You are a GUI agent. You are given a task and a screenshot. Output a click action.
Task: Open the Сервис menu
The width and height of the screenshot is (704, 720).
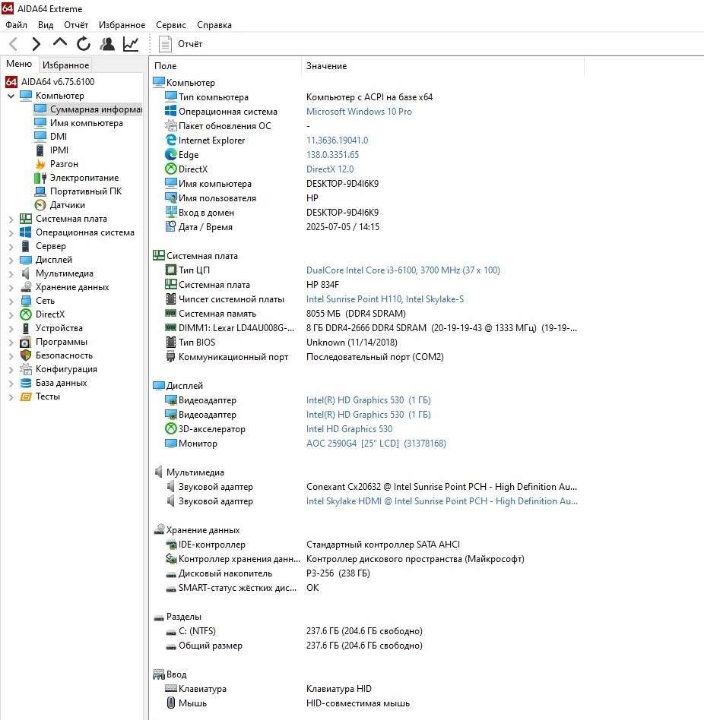[x=171, y=25]
